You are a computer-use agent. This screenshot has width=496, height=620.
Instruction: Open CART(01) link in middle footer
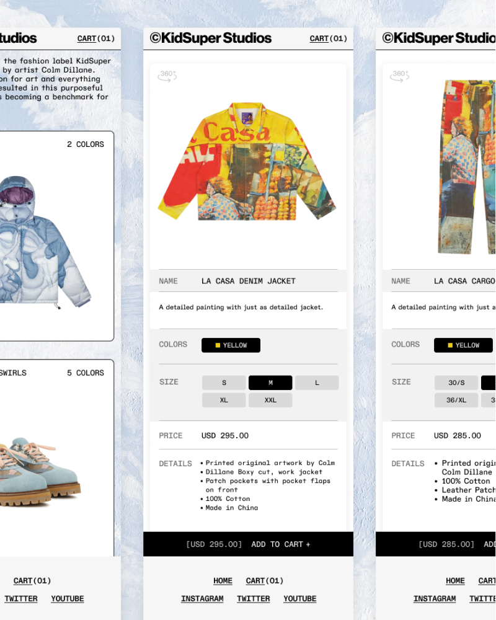[265, 581]
